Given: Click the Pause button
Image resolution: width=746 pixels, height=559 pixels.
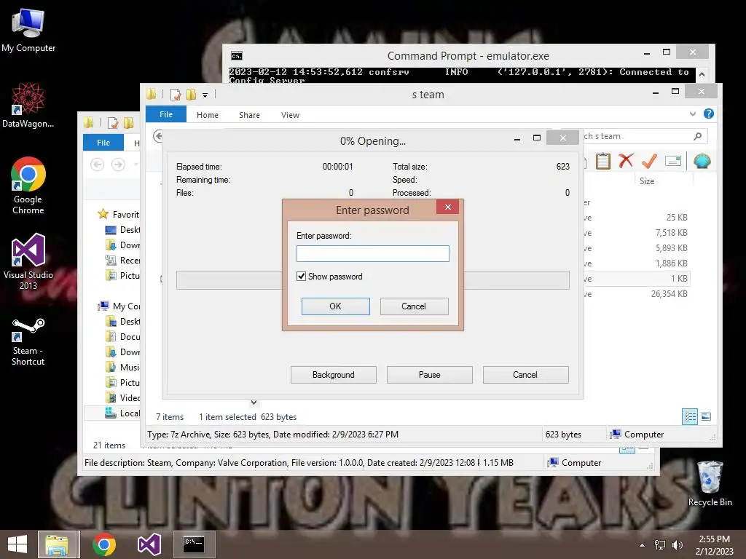Looking at the screenshot, I should (429, 375).
